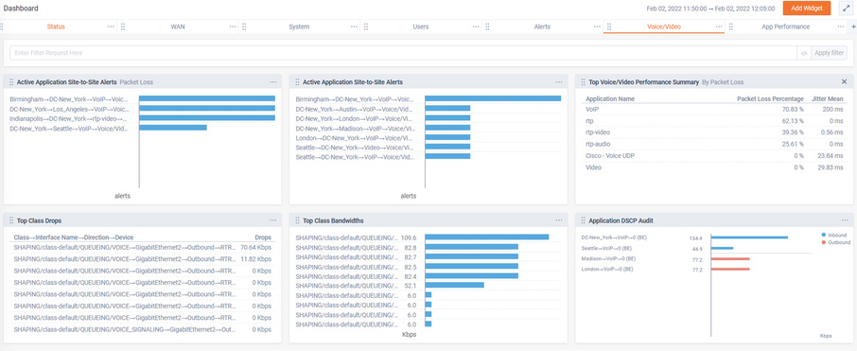Viewport: 857px width, 351px height.
Task: Go to the Alerts tab
Action: tap(542, 26)
